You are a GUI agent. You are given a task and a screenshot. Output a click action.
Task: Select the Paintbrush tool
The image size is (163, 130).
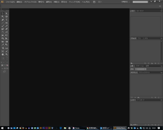3,26
